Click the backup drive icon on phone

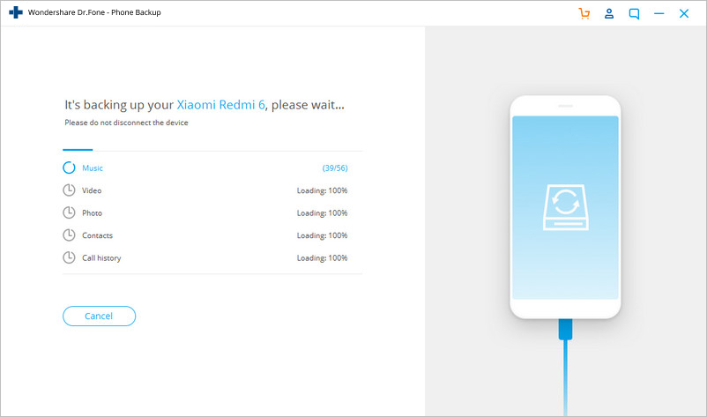tap(565, 207)
